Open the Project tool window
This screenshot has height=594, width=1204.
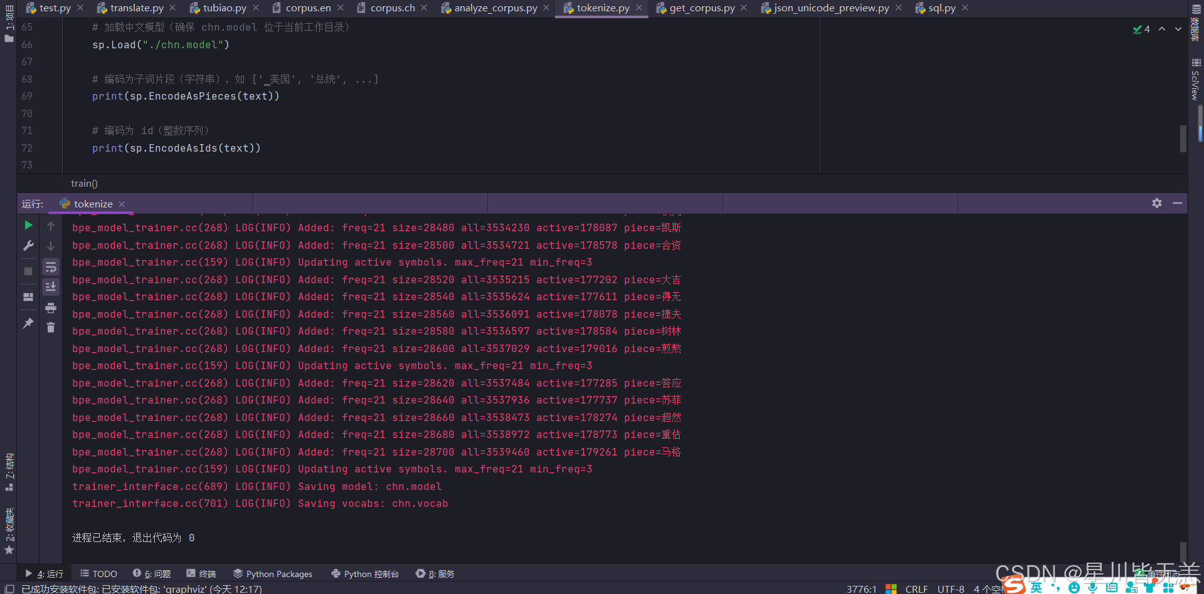9,24
